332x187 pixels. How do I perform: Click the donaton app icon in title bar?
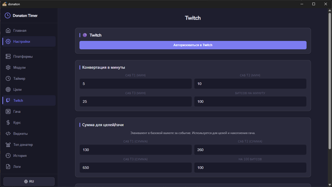(4, 4)
